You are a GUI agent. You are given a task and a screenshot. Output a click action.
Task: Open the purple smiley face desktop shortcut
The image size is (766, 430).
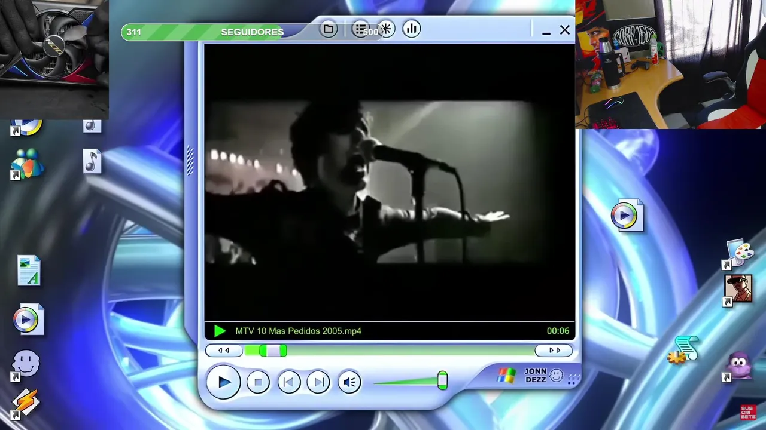tap(26, 365)
